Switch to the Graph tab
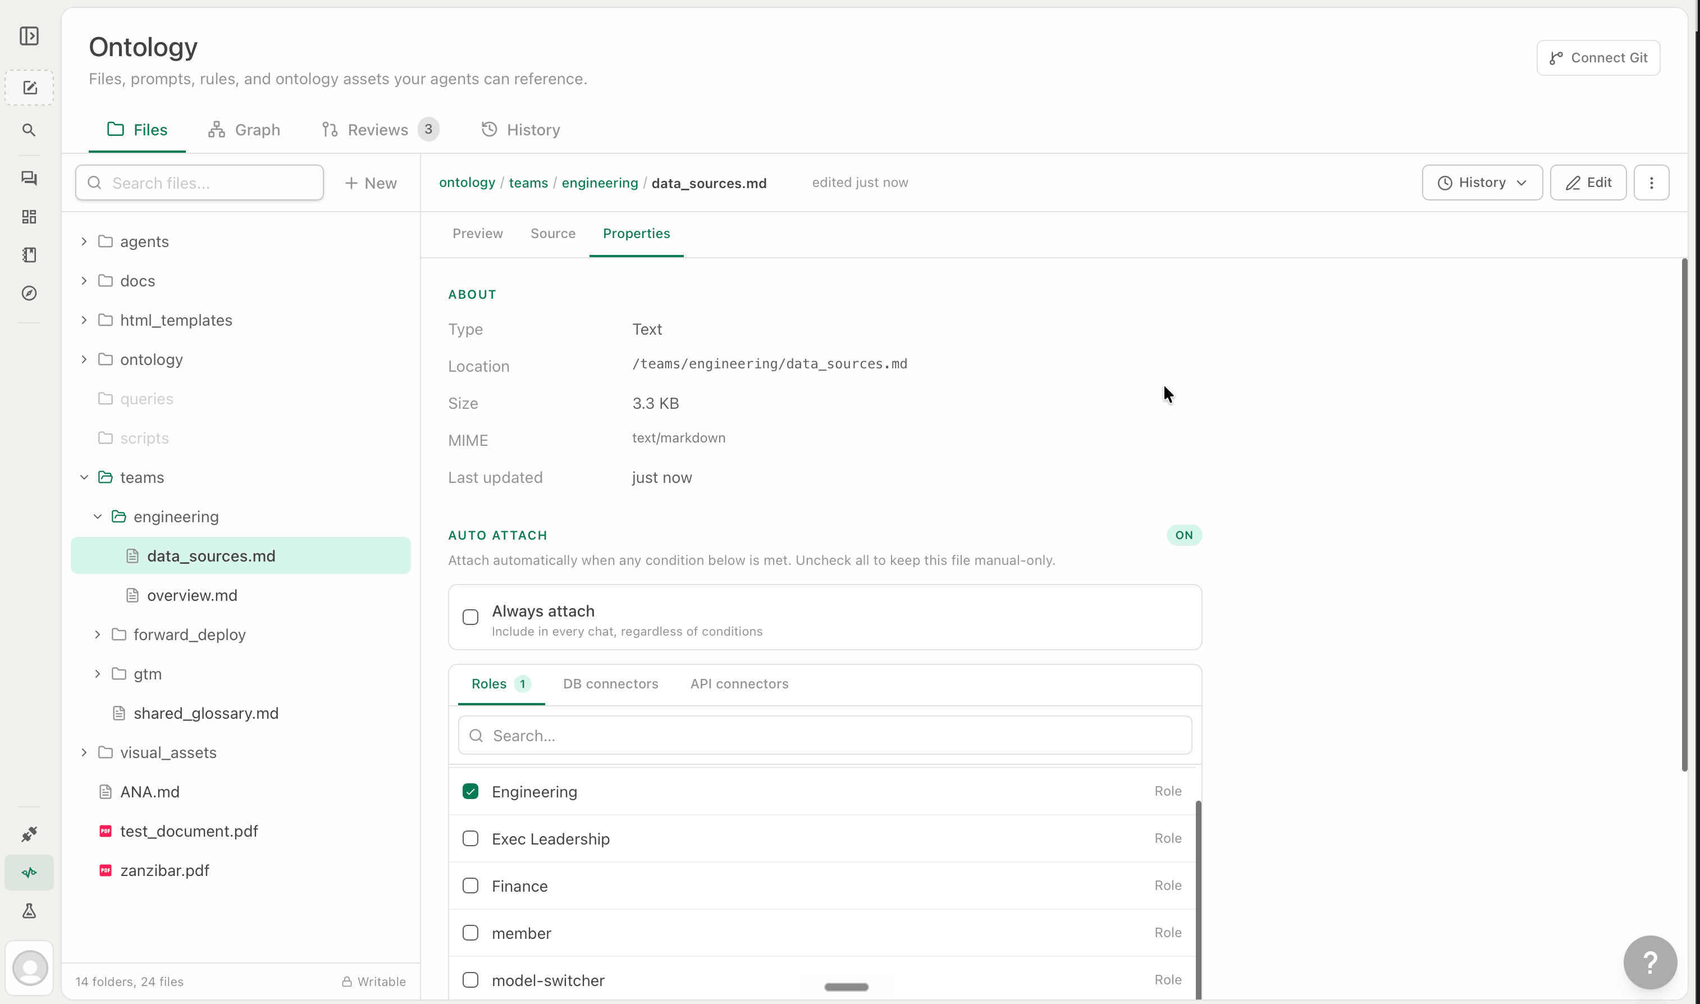Image resolution: width=1700 pixels, height=1004 pixels. (x=244, y=130)
